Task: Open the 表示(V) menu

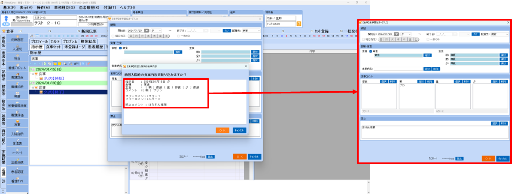Action: coord(26,7)
